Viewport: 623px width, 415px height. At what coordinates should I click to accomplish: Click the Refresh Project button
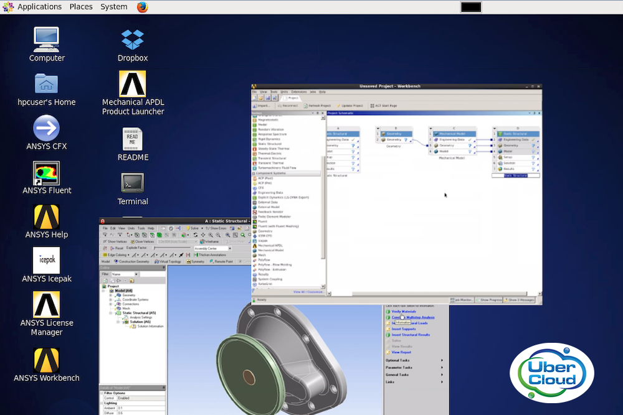click(x=317, y=106)
